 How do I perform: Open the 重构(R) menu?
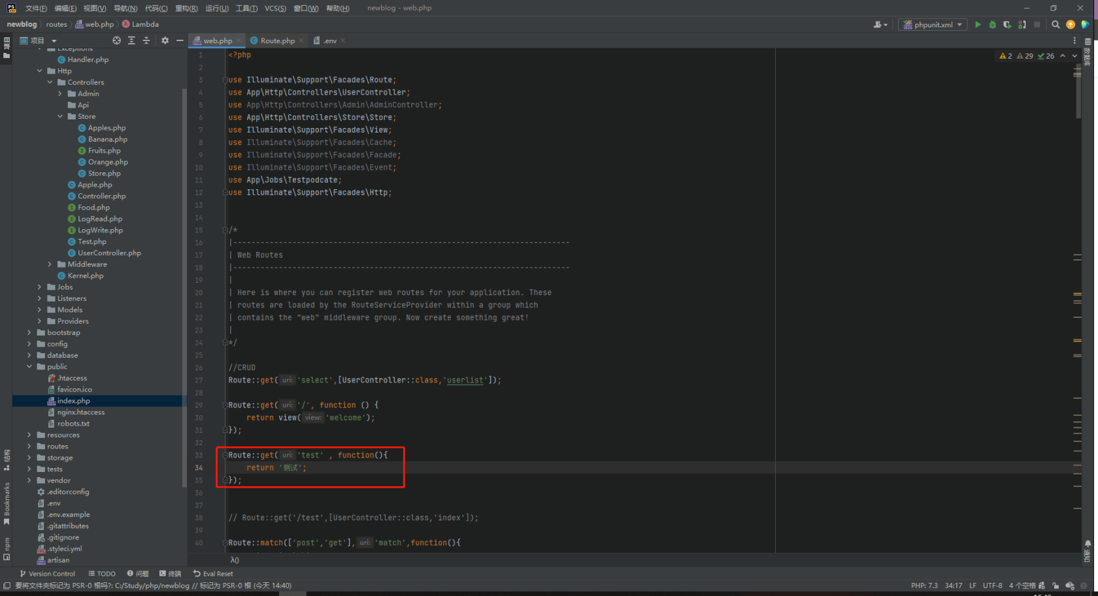[186, 8]
